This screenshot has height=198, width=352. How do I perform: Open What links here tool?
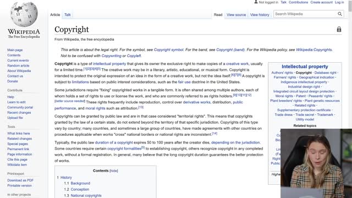(18, 133)
